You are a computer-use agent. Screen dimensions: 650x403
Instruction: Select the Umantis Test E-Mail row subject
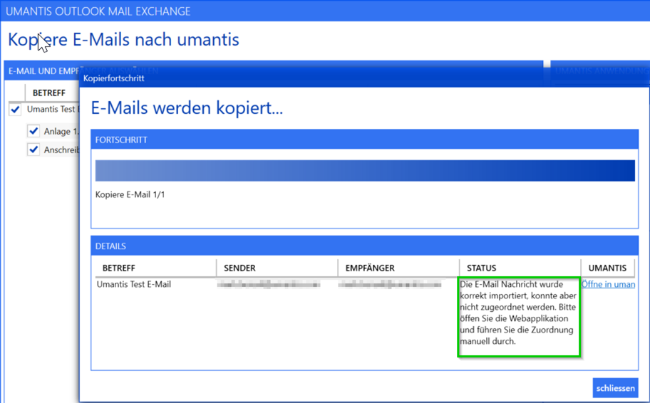(x=133, y=284)
